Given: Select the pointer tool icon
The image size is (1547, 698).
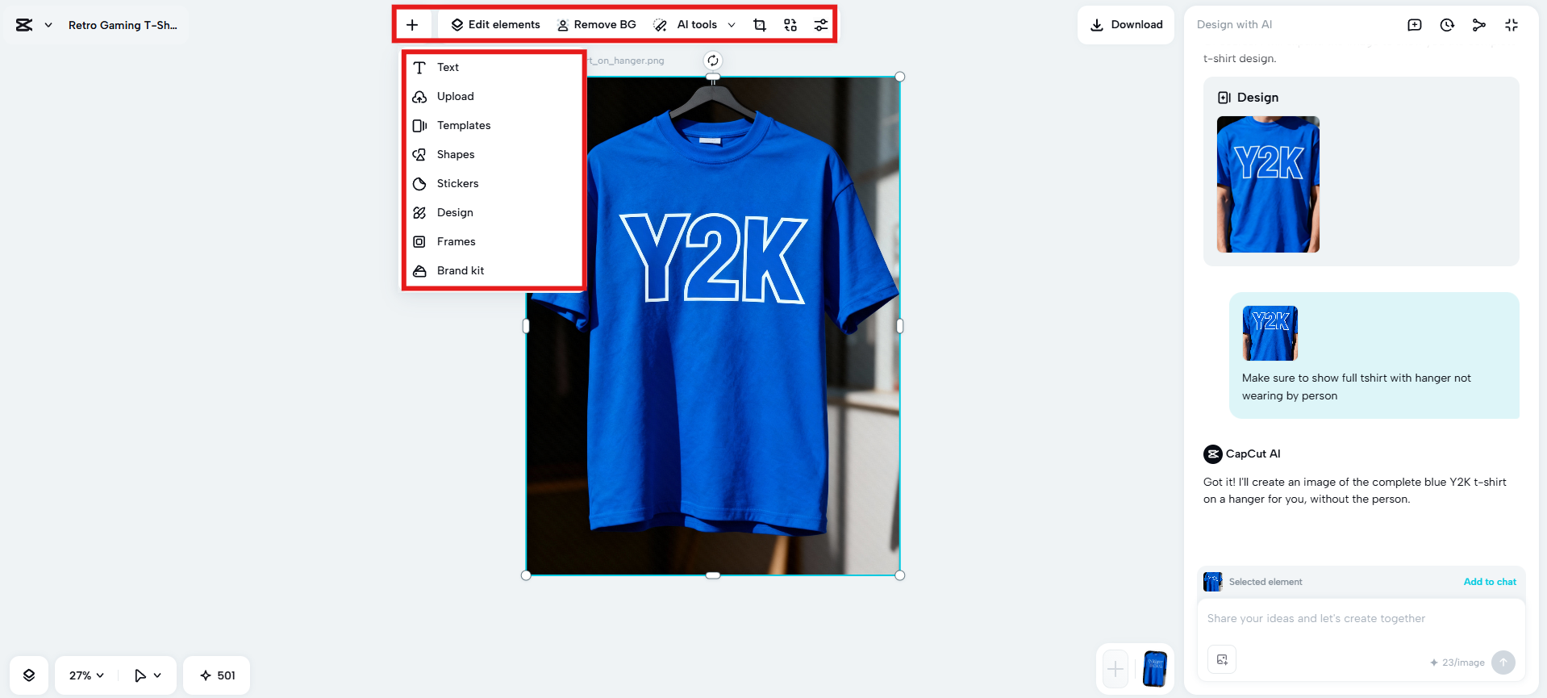Looking at the screenshot, I should [x=140, y=675].
